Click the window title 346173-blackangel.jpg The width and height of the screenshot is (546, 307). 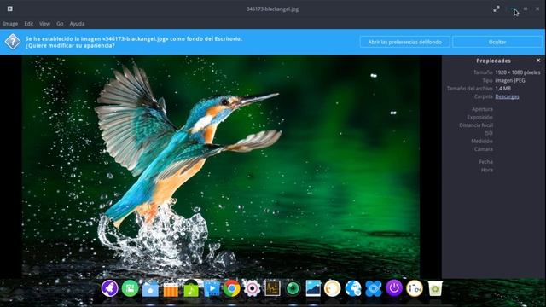tap(273, 9)
